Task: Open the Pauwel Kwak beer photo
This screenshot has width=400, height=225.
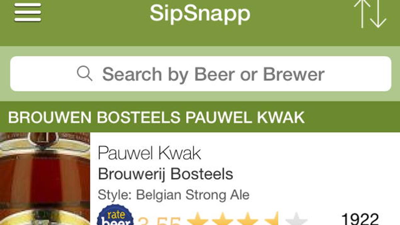Action: tap(45, 179)
